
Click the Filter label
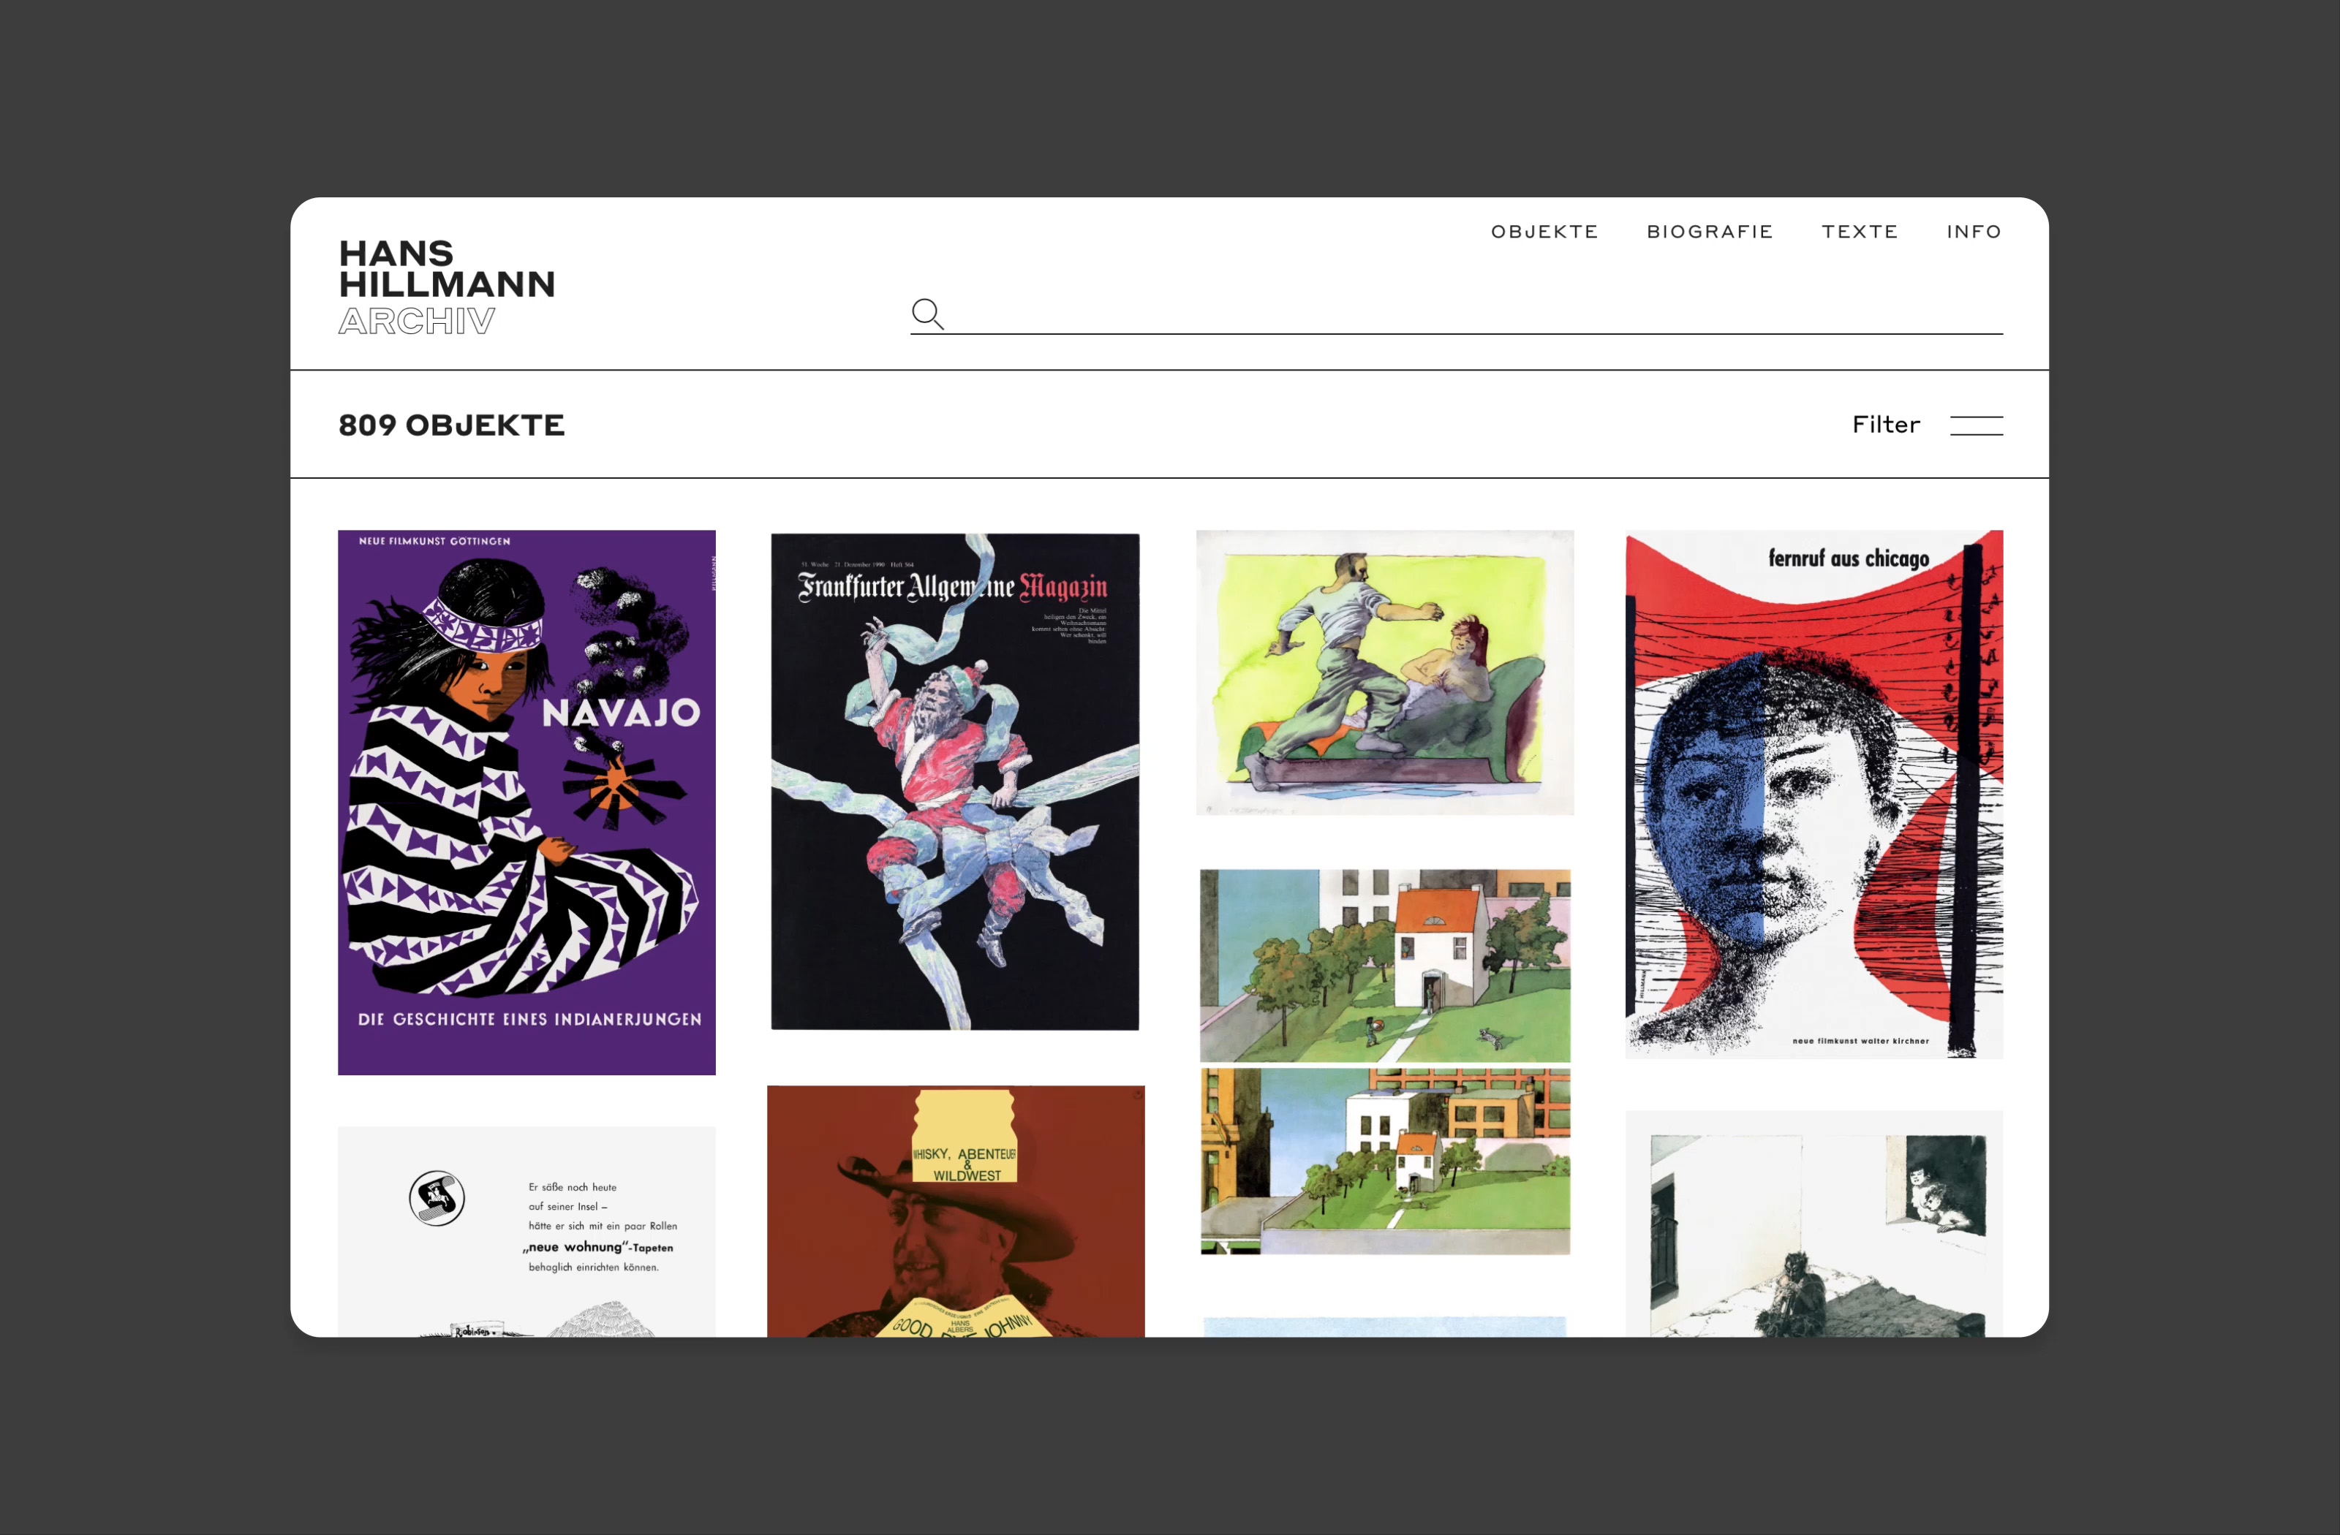point(1886,425)
